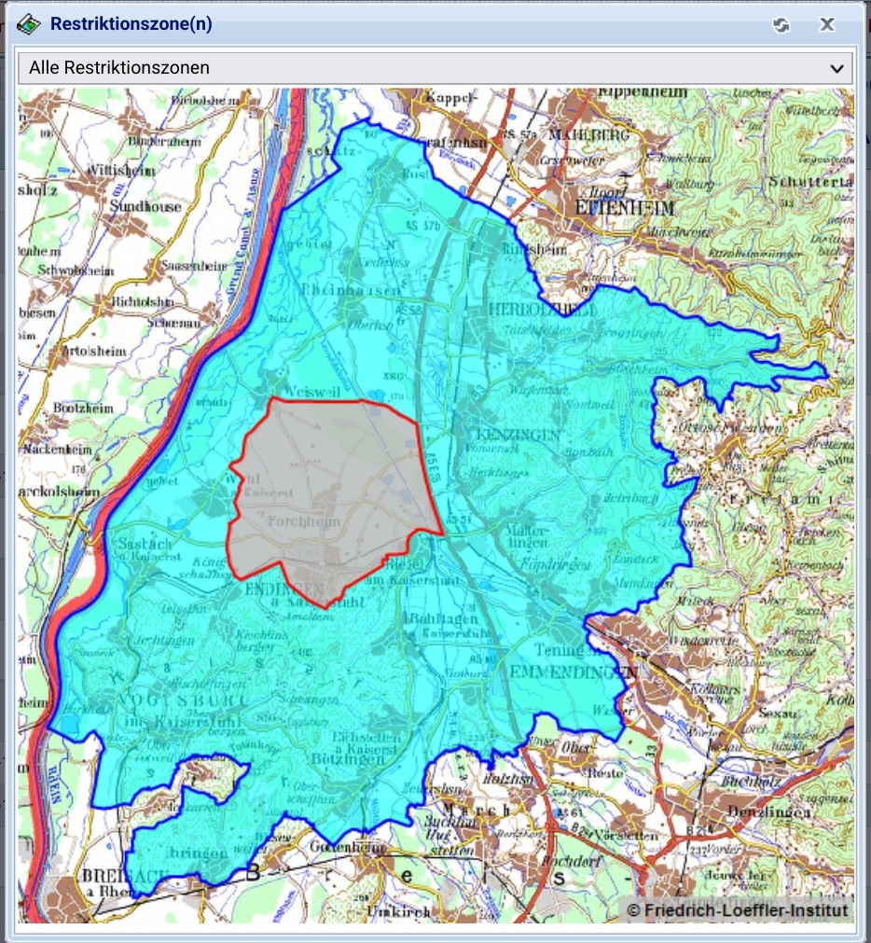Click the Bötzingen label on the map
This screenshot has height=943, width=871.
tap(348, 759)
